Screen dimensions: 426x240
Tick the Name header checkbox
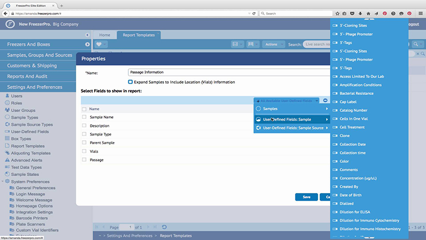click(x=84, y=109)
